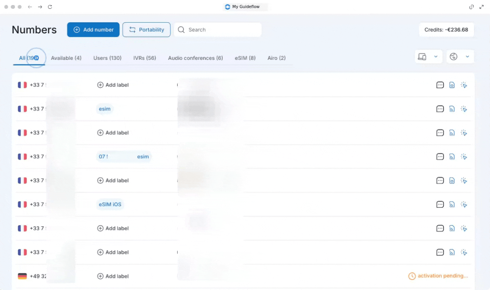Expand Guideflow to fullscreen via arrows icon

pos(482,7)
